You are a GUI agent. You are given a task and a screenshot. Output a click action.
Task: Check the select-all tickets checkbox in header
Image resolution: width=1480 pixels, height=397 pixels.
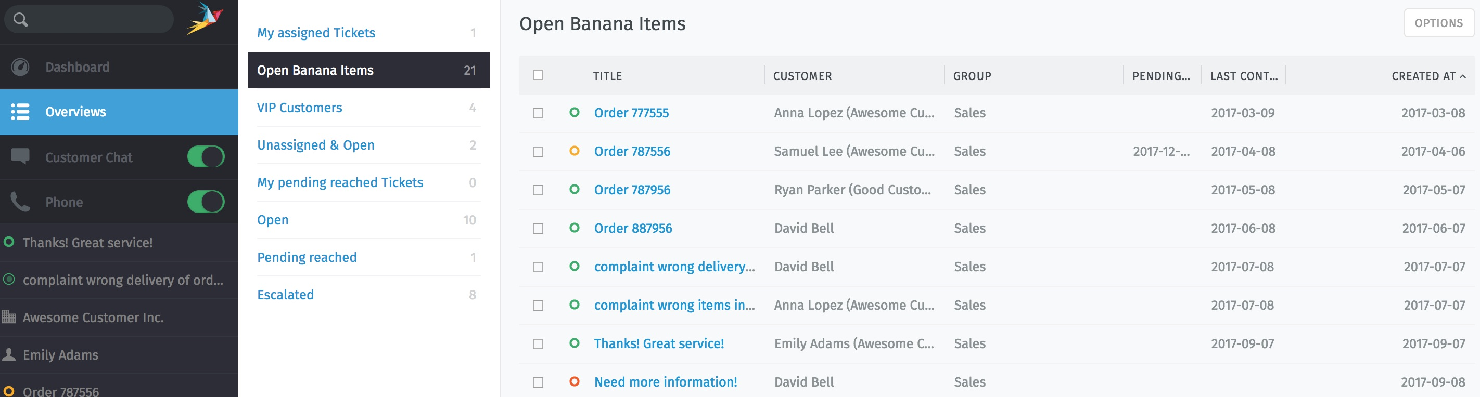pos(538,75)
